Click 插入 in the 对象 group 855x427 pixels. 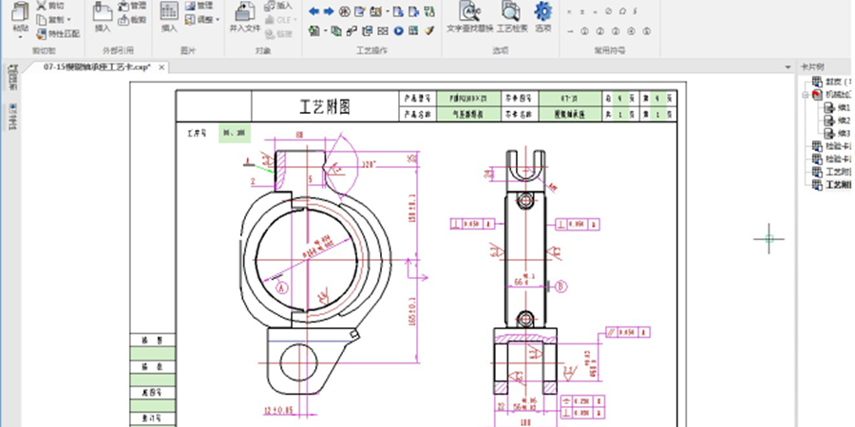pyautogui.click(x=278, y=6)
